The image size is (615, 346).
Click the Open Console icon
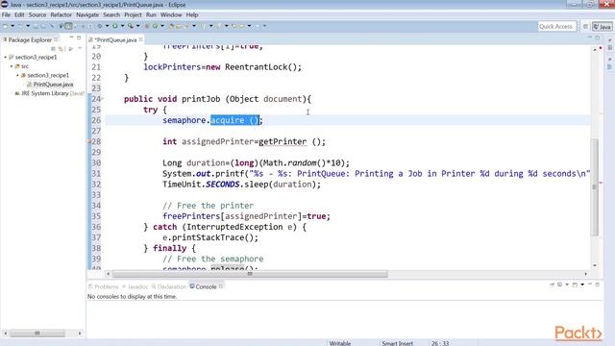(575, 284)
